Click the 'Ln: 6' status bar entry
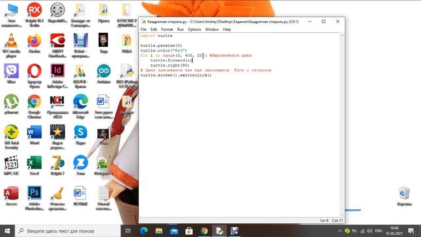Image resolution: width=421 pixels, height=237 pixels. (x=324, y=221)
